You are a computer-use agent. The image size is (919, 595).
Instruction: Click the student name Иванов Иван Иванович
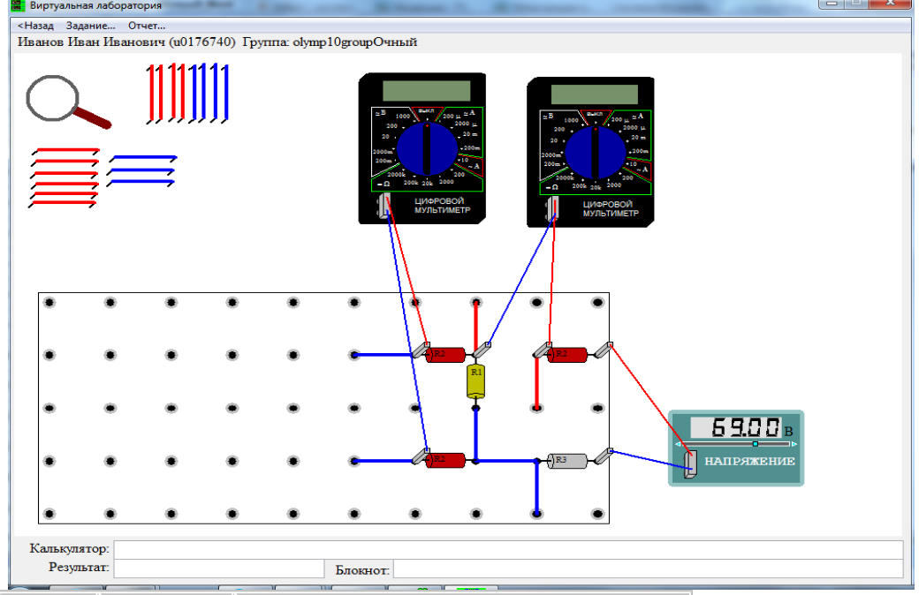92,42
